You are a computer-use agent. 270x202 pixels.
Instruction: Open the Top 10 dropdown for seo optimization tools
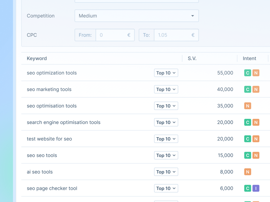coord(166,73)
